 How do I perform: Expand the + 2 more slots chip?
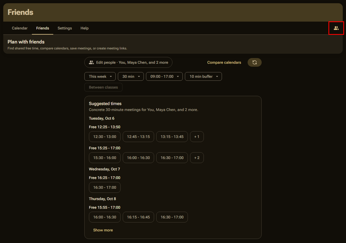(x=197, y=158)
